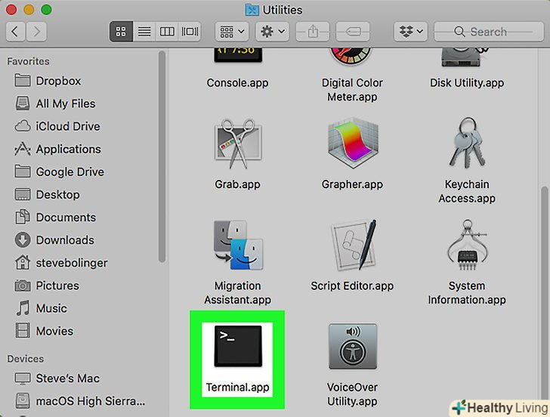Click the Search field
The image size is (550, 417).
489,32
